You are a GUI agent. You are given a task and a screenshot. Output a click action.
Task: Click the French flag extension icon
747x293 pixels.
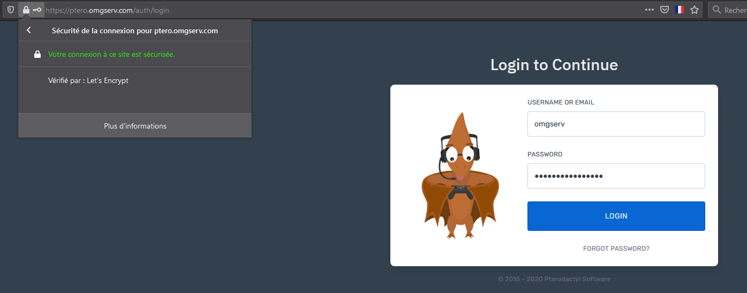click(680, 10)
